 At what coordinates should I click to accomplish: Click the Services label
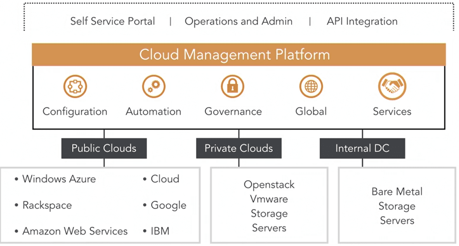coord(392,112)
